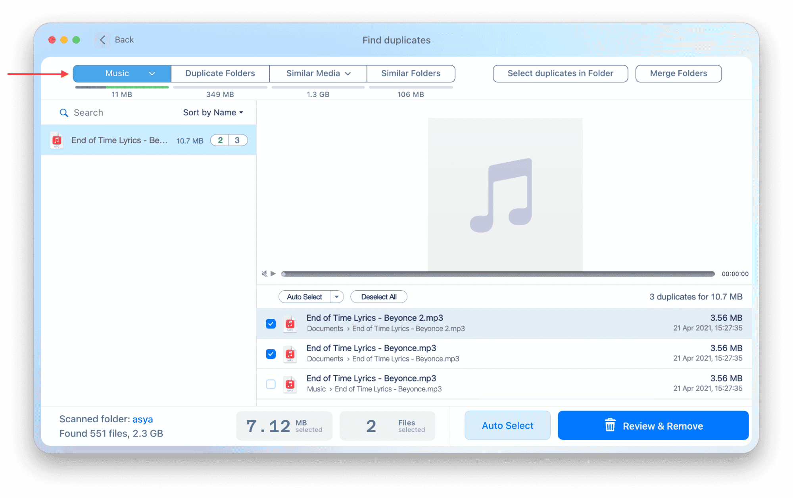Image resolution: width=793 pixels, height=498 pixels.
Task: Click the MP3 file icon for End of Time Lyrics - Beyonce.mp3 in Documents
Action: click(x=290, y=353)
